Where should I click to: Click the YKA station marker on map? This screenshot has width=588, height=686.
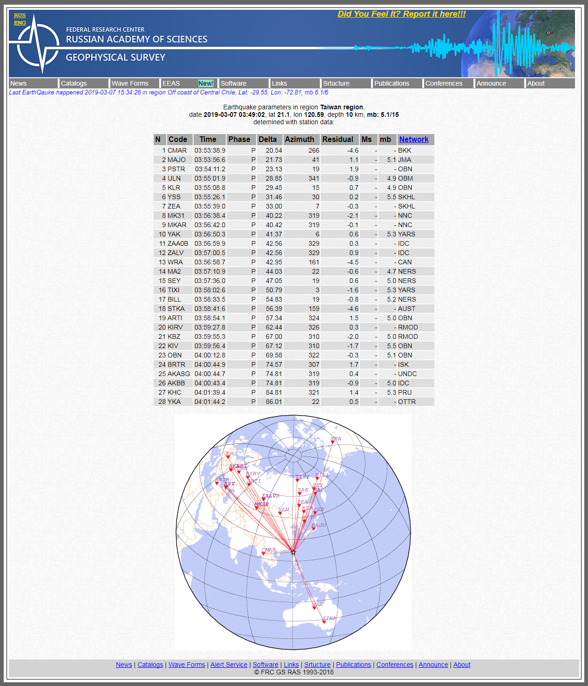[333, 443]
